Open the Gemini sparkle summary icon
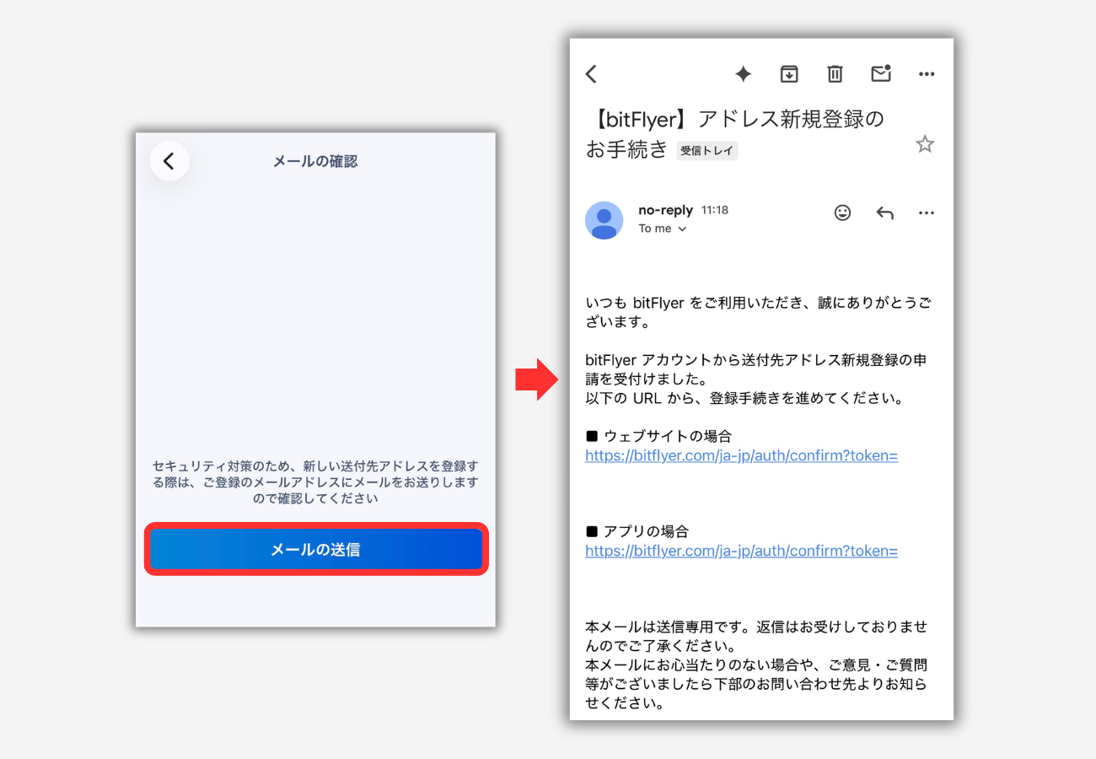 coord(743,74)
